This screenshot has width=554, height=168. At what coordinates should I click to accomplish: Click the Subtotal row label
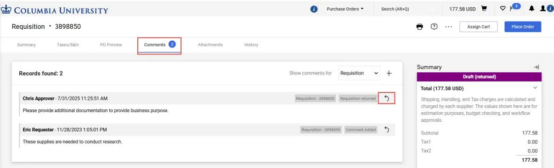coord(430,133)
